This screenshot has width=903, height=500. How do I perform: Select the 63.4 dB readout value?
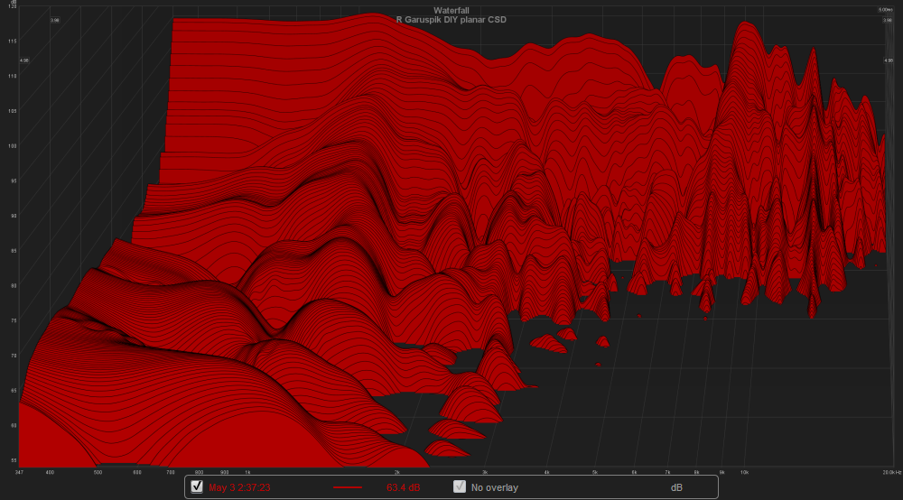pos(403,487)
